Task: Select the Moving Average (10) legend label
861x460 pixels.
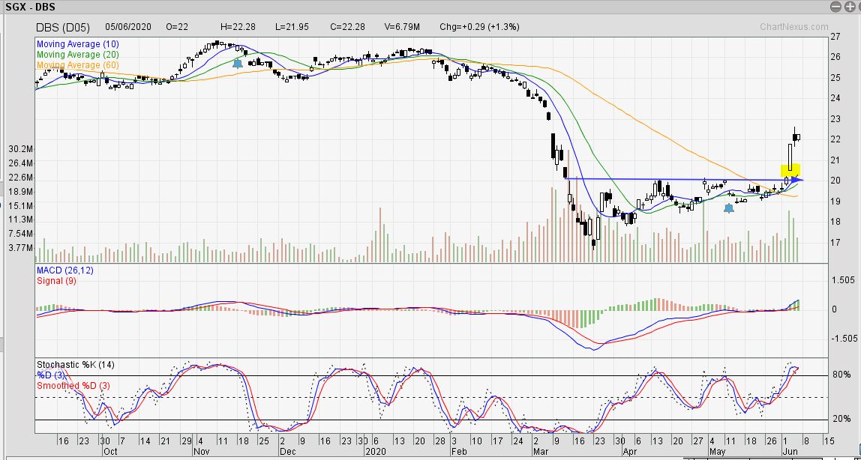Action: click(77, 44)
